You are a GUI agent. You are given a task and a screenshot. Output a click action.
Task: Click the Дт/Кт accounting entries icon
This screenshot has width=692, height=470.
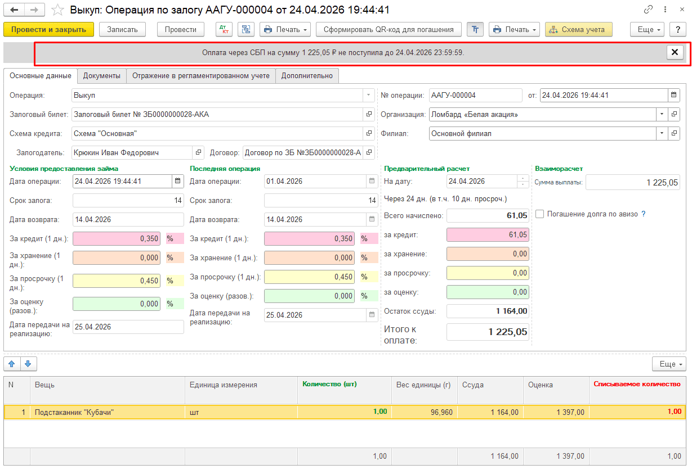(x=224, y=29)
